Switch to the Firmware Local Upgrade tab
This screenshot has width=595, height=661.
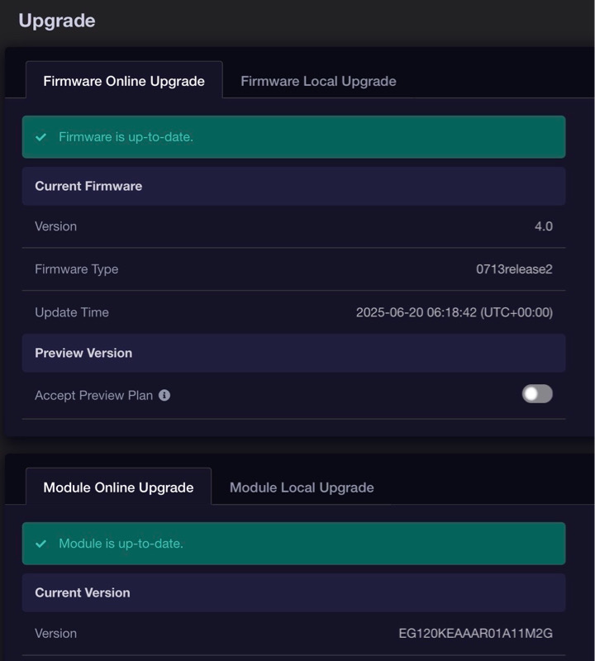pyautogui.click(x=318, y=81)
